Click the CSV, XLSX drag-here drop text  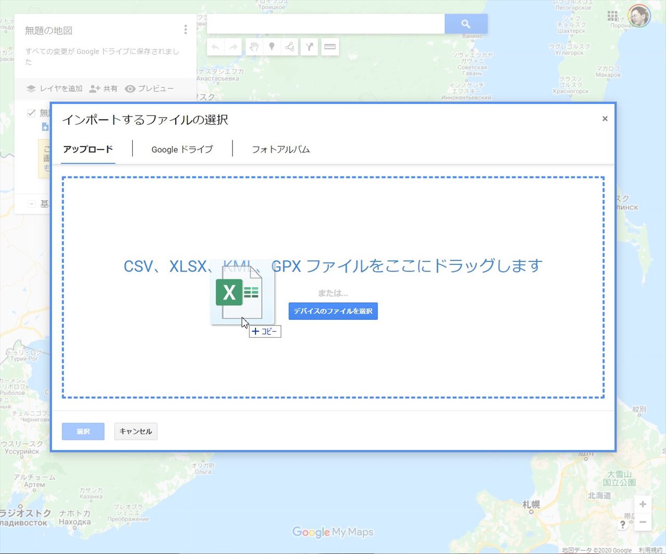pos(333,266)
